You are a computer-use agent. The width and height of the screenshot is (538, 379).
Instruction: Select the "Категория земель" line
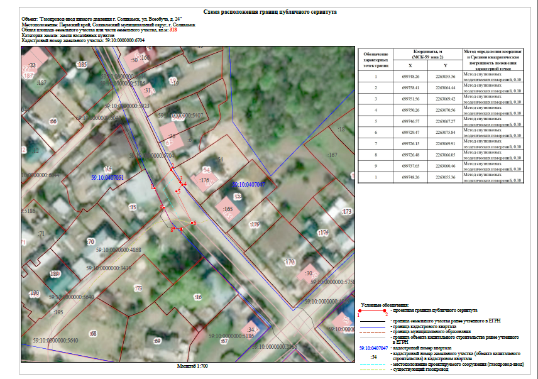68,35
